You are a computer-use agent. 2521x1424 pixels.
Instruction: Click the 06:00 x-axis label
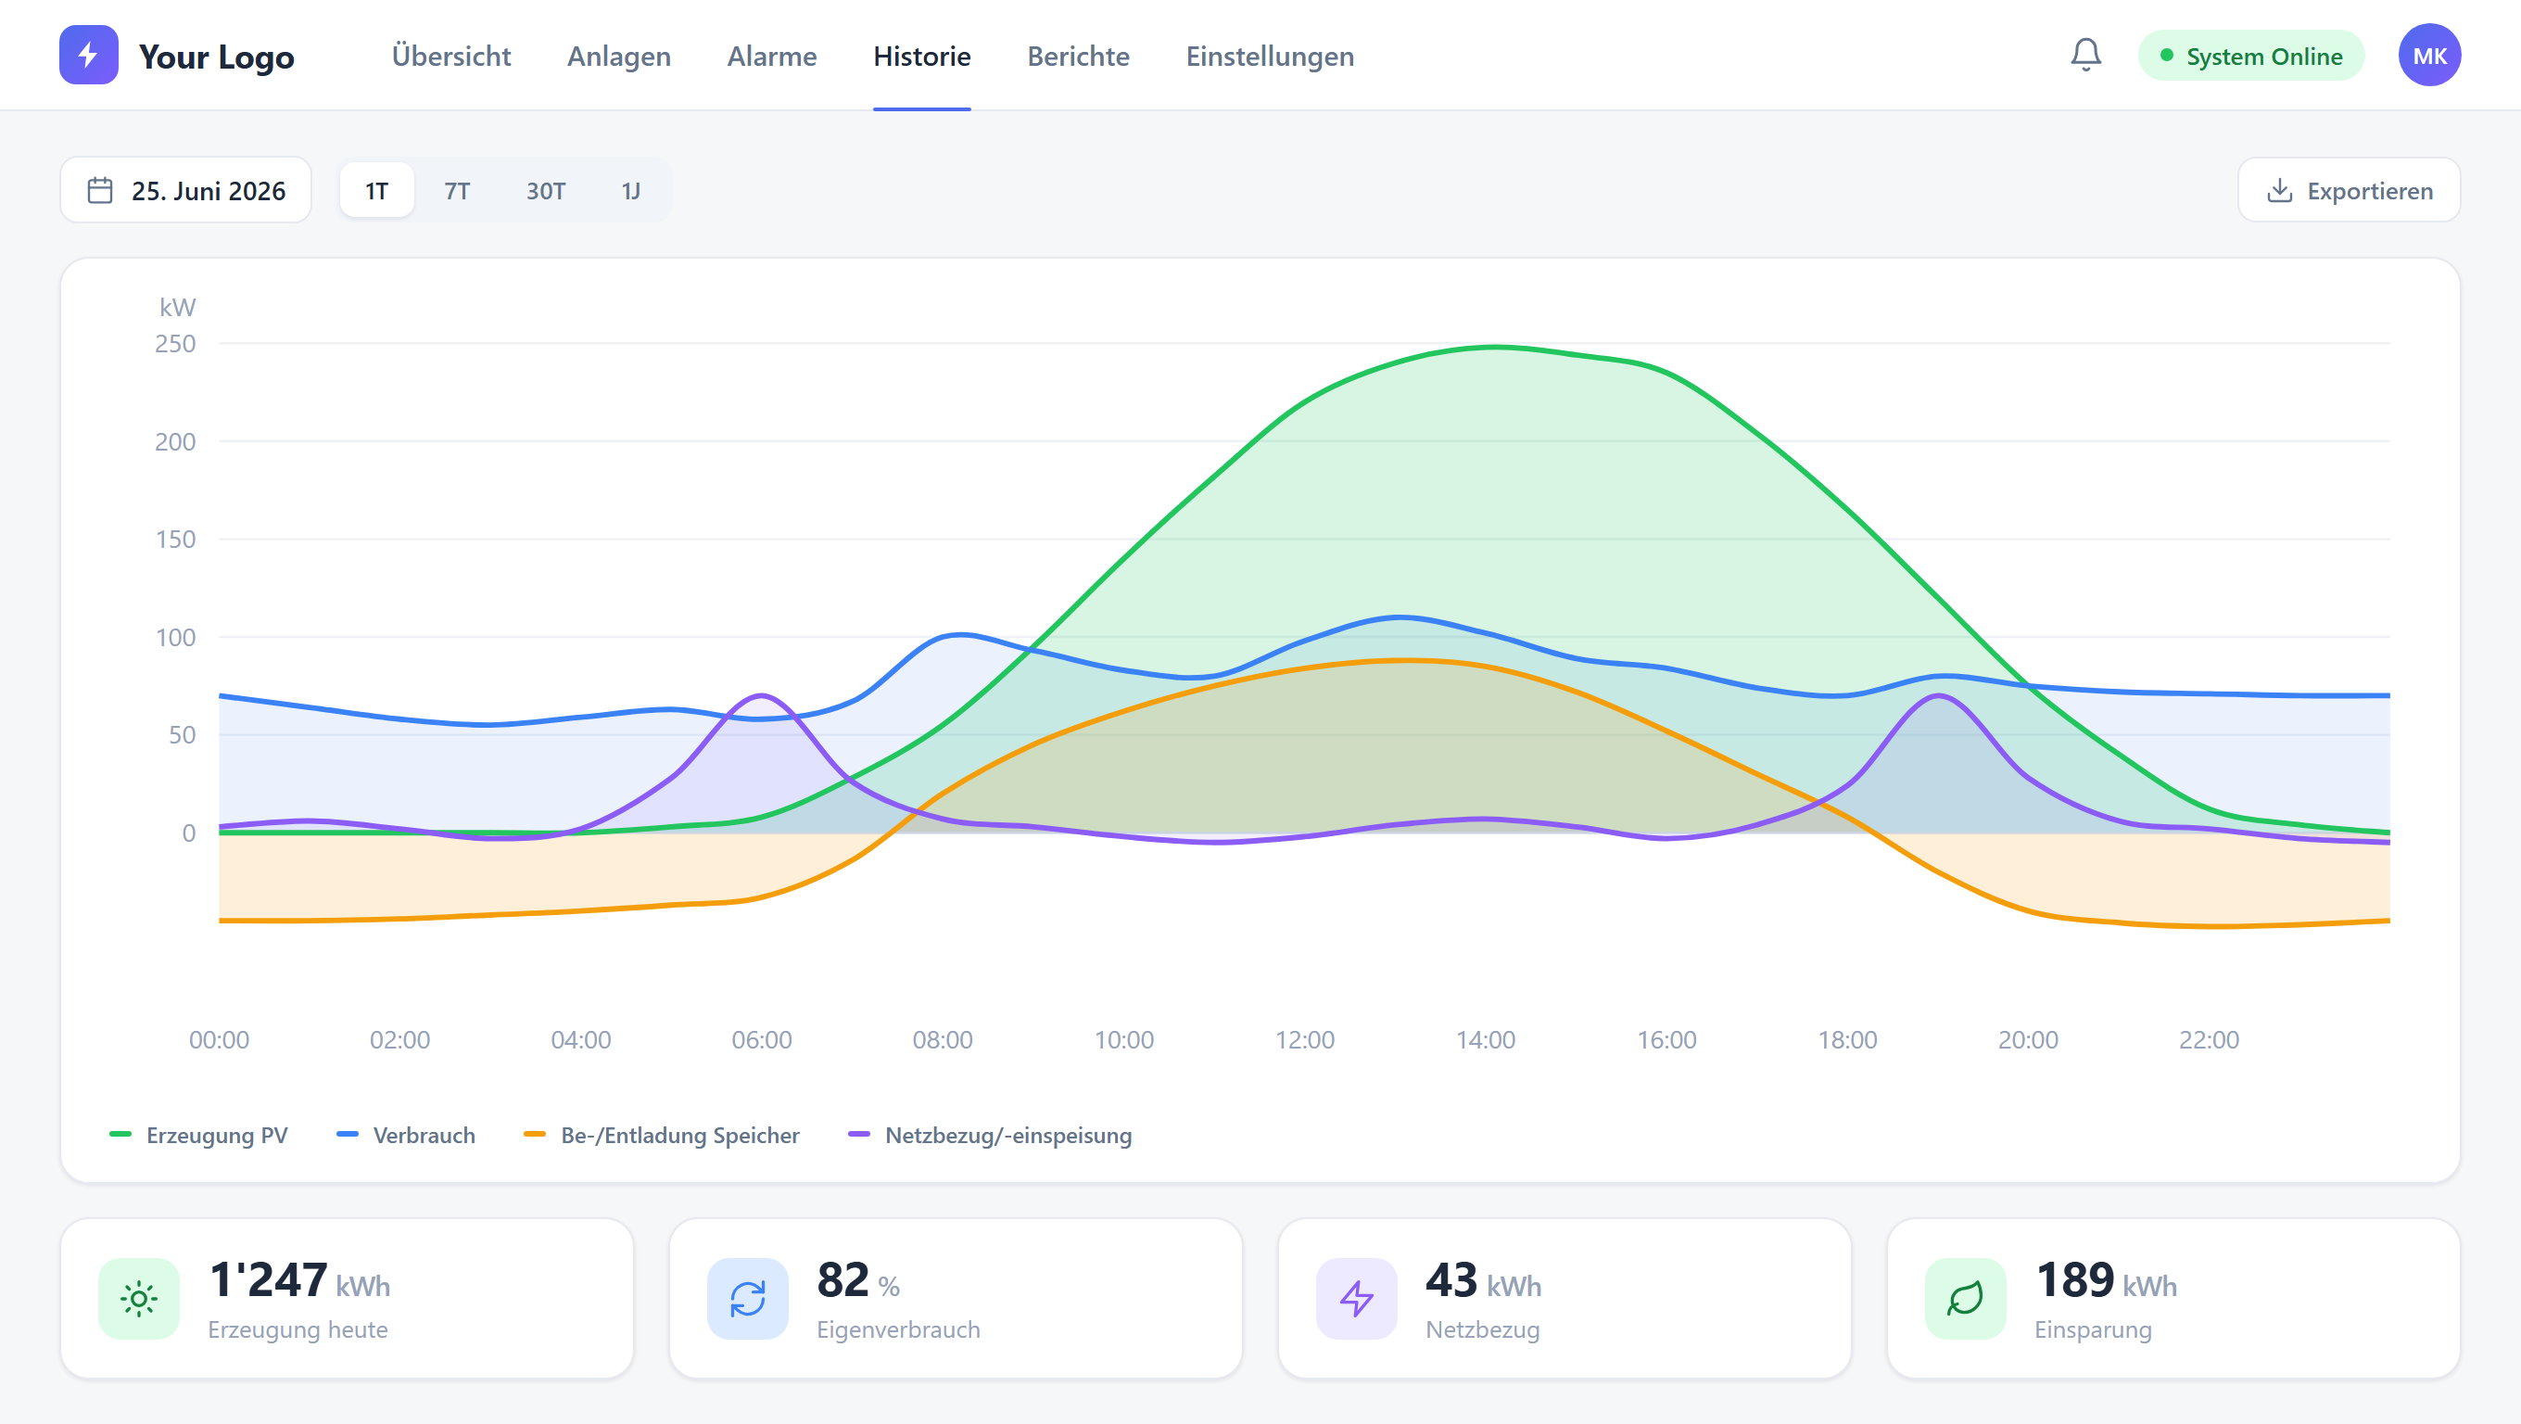click(761, 1039)
